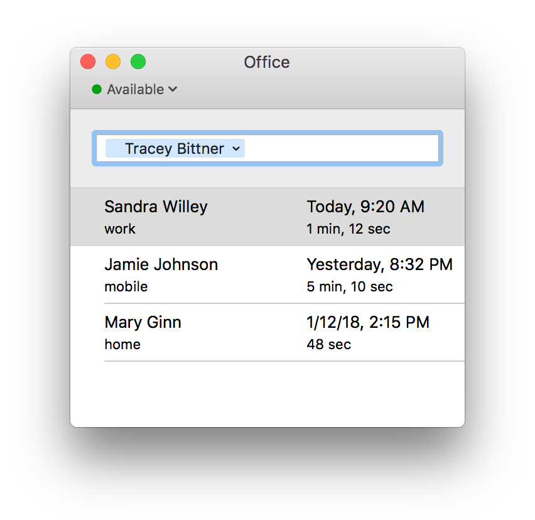535x520 pixels.
Task: Select the Jamie Johnson call entry
Action: click(x=267, y=274)
